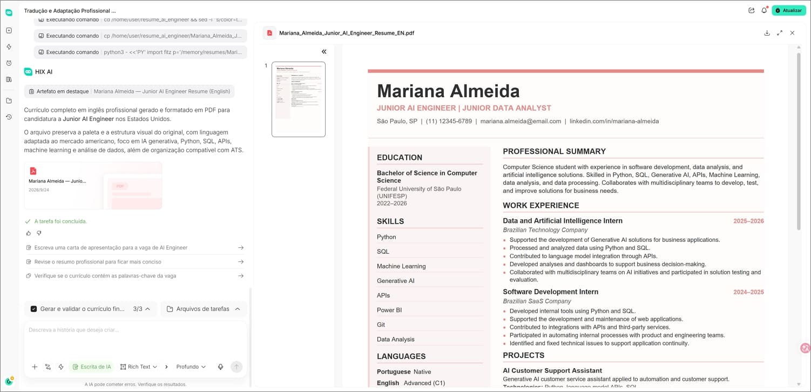Collapse the page thumbnails sidebar

click(324, 52)
